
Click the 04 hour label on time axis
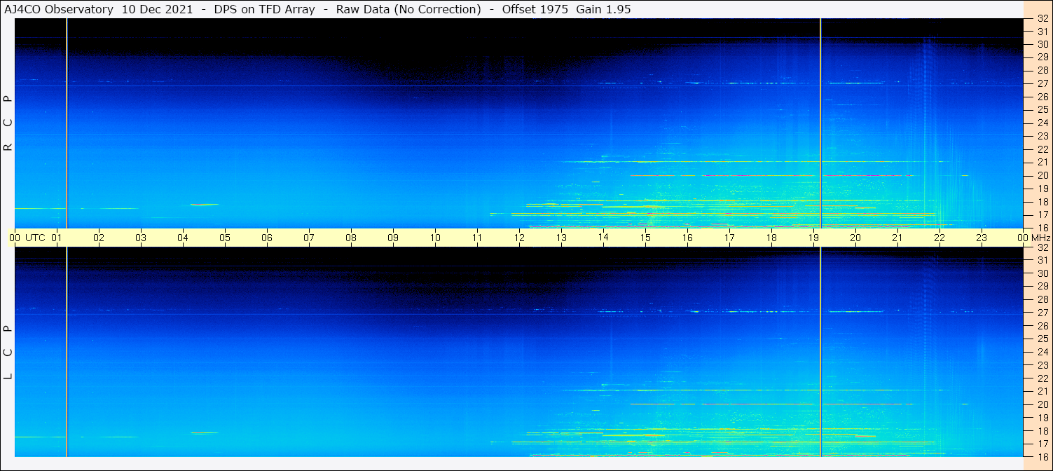coord(183,238)
